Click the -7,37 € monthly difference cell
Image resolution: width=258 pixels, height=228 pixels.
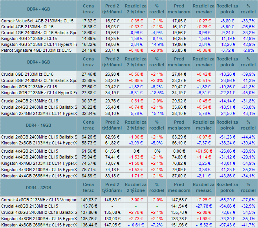point(204,143)
